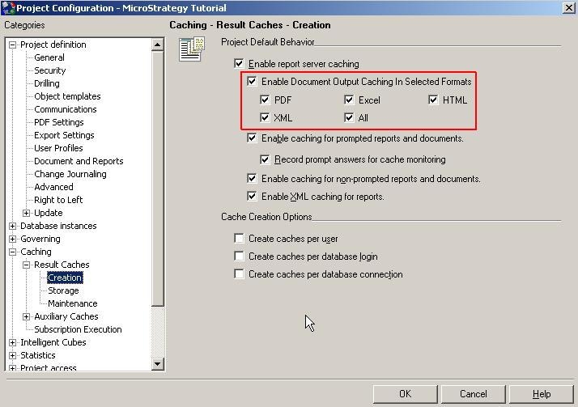Select Right to Left category
This screenshot has height=407, width=578.
click(58, 200)
